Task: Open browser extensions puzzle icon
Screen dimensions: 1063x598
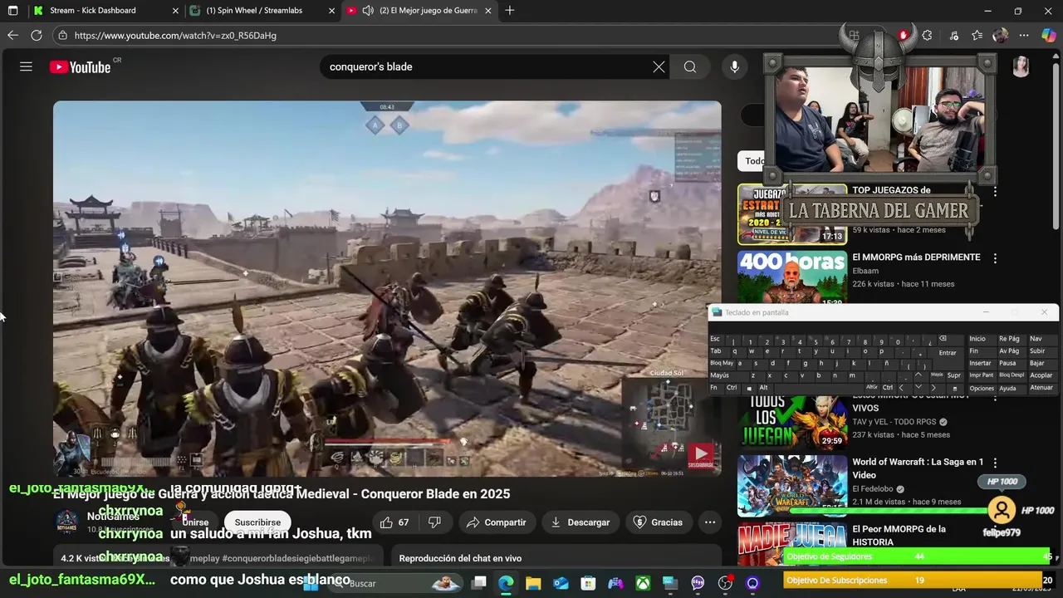Action: point(927,36)
